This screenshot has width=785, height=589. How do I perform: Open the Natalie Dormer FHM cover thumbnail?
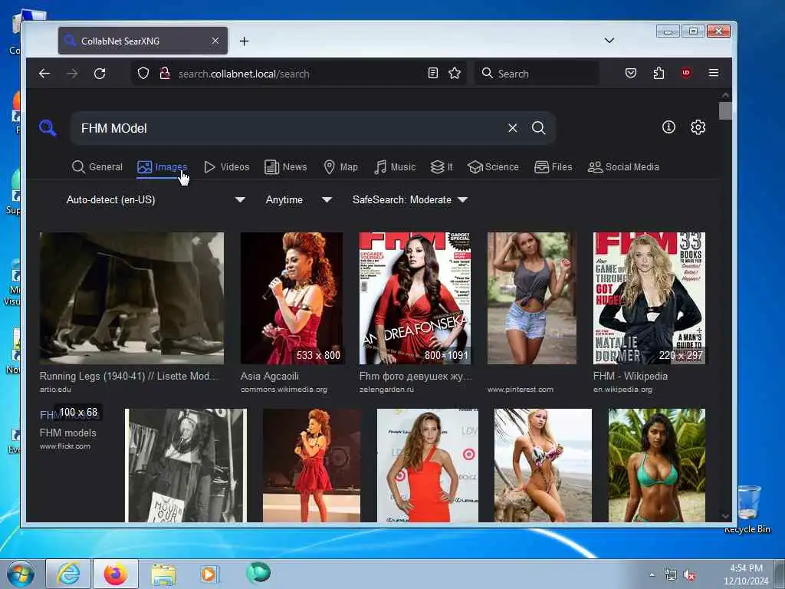pyautogui.click(x=649, y=298)
